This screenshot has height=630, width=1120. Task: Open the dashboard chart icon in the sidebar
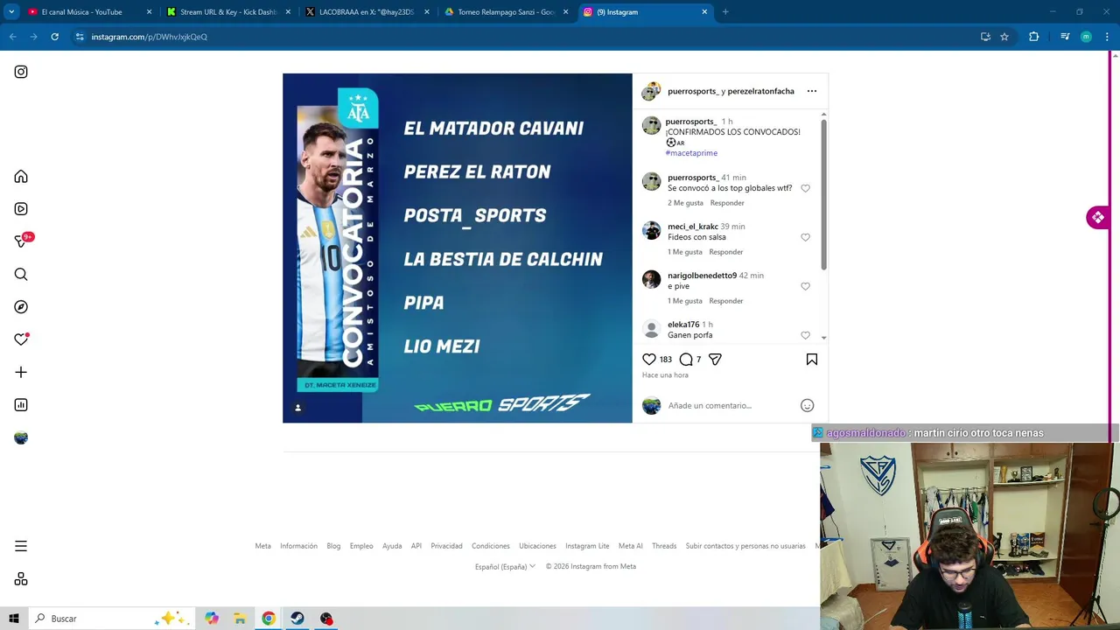coord(21,405)
